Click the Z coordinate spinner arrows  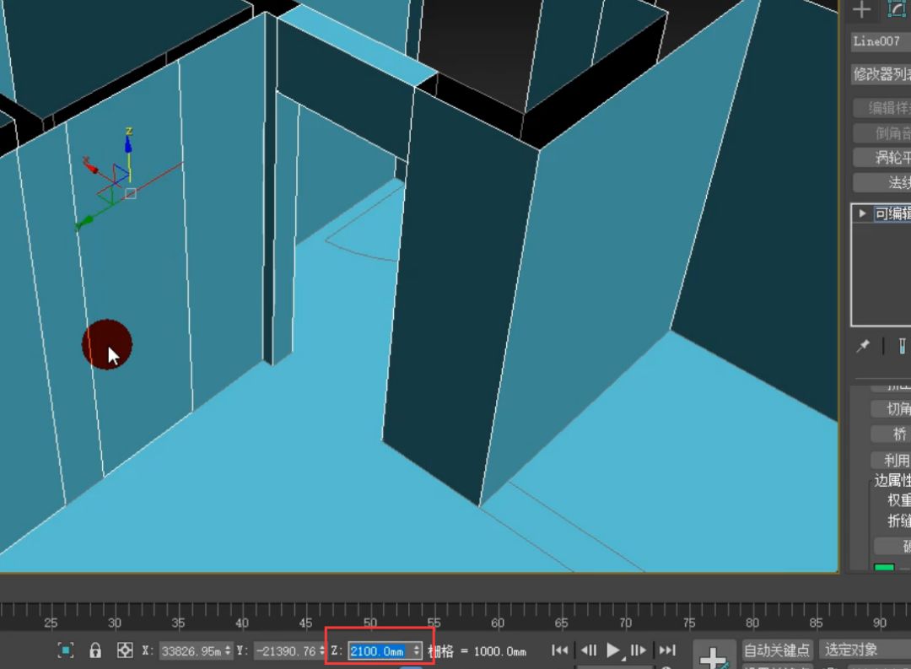(x=417, y=651)
